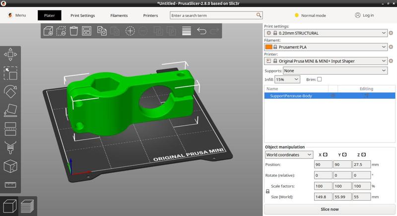Switch to Printers tab
The width and height of the screenshot is (397, 216).
(150, 15)
